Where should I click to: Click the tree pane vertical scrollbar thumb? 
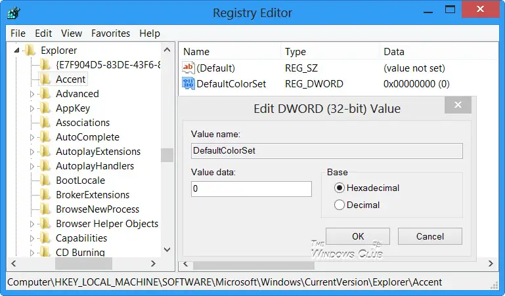[167, 155]
